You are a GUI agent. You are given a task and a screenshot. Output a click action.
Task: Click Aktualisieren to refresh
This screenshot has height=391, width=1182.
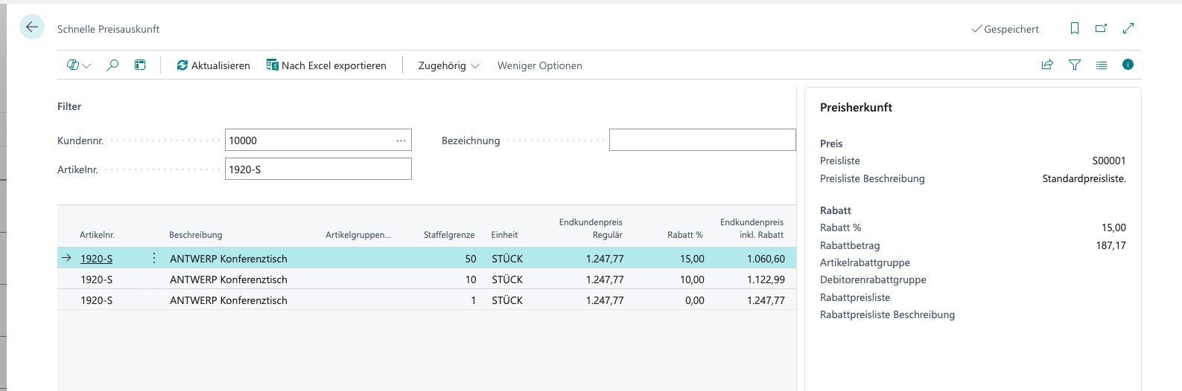(x=213, y=65)
